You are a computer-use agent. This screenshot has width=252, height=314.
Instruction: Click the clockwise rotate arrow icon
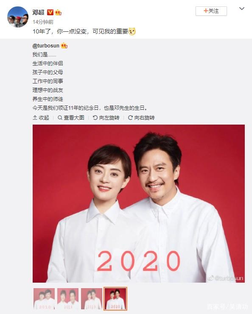pyautogui.click(x=130, y=118)
